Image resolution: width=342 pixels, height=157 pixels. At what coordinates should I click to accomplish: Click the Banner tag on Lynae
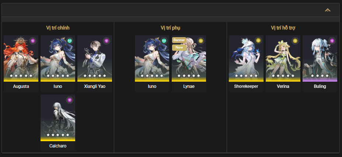click(x=179, y=40)
